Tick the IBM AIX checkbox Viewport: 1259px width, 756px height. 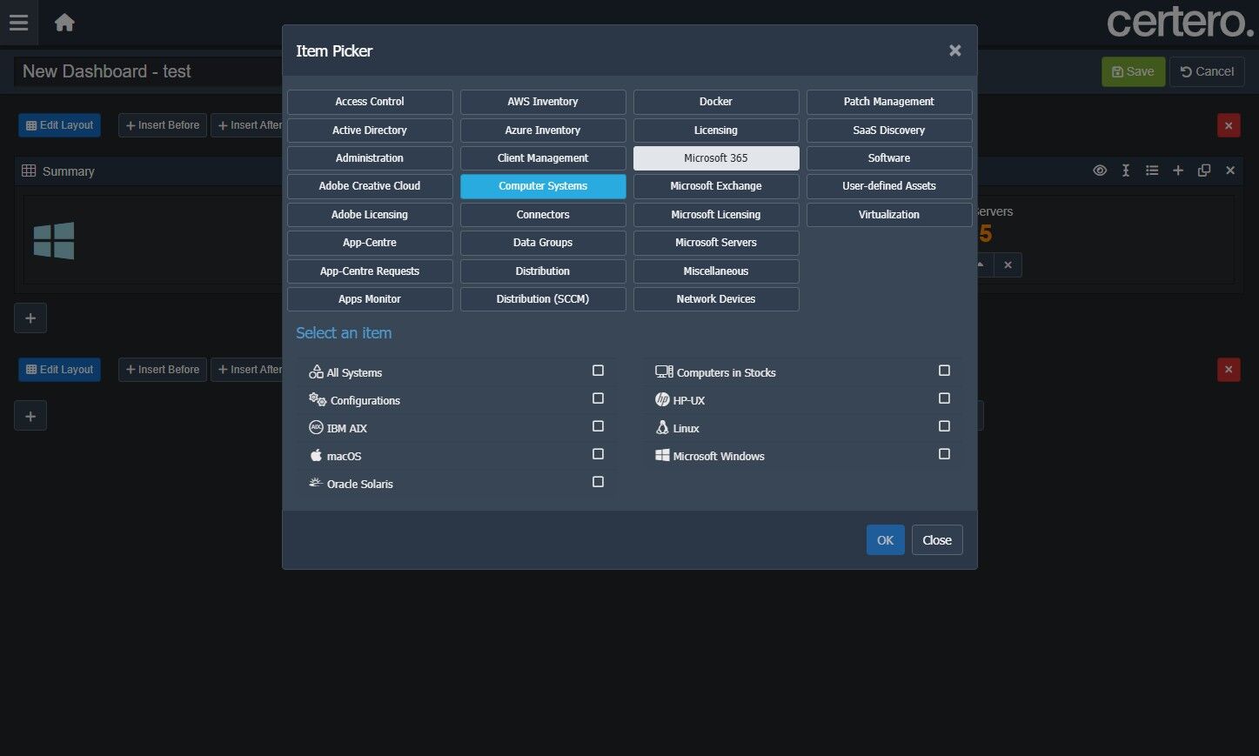pos(598,426)
